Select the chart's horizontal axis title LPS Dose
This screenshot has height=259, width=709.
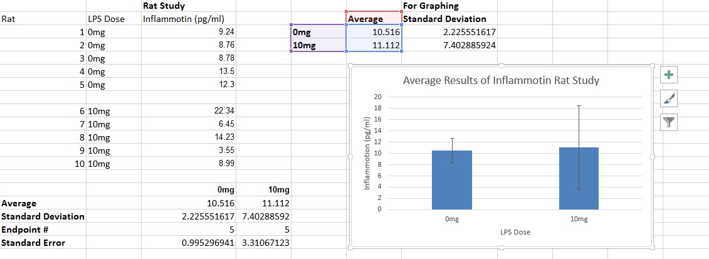tap(515, 232)
